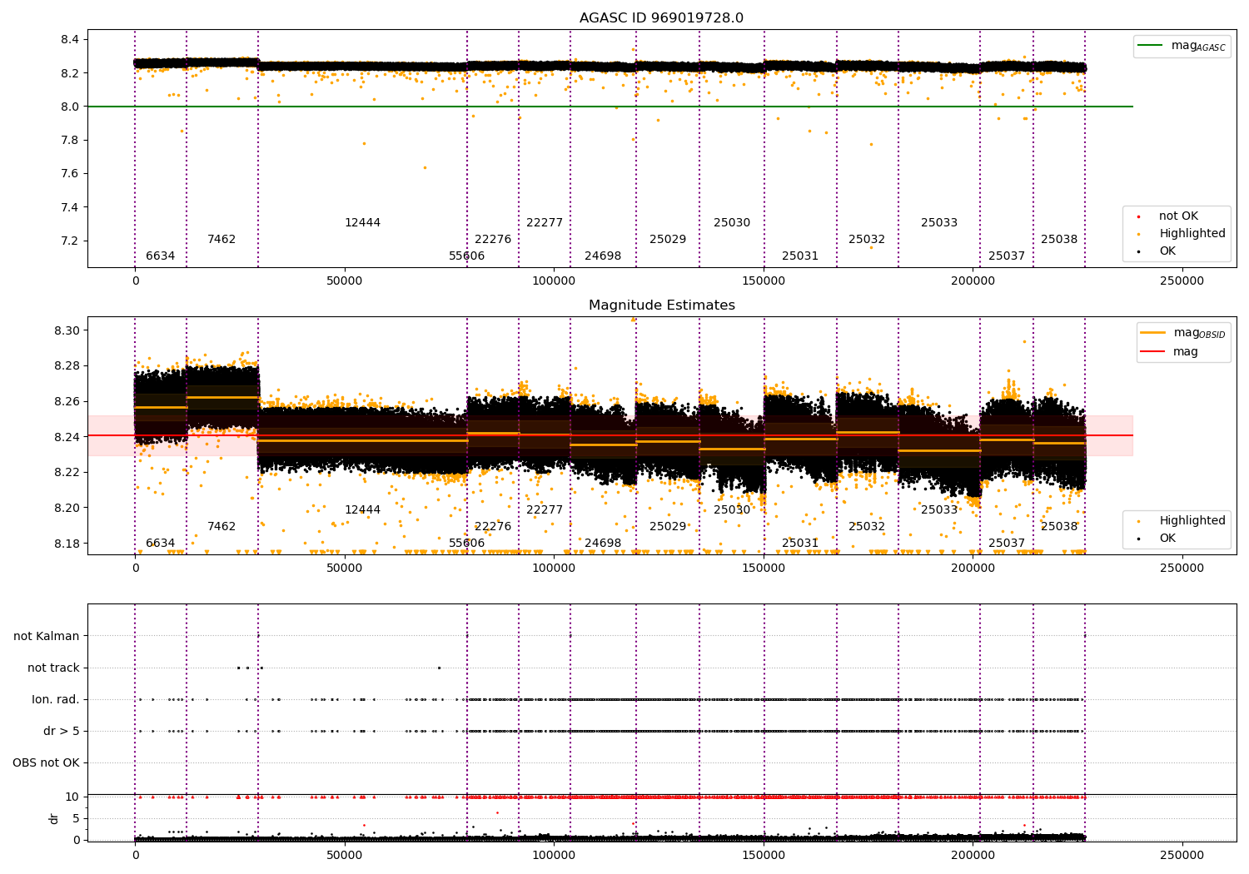
Task: Click the 'OBS not OK' axis label
Action: pos(46,763)
